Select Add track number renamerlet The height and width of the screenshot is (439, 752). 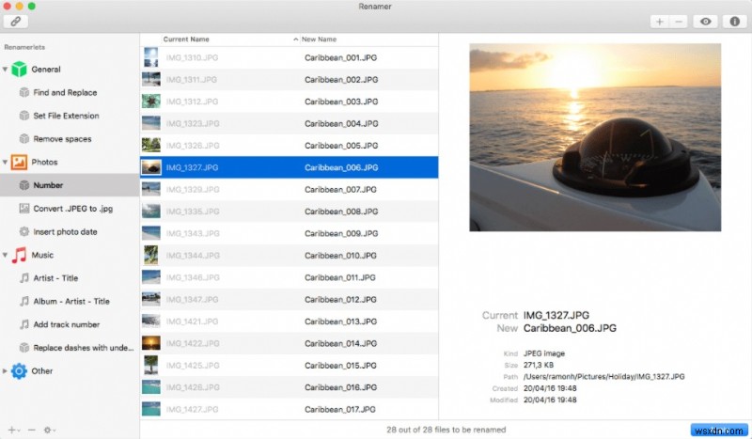click(67, 324)
